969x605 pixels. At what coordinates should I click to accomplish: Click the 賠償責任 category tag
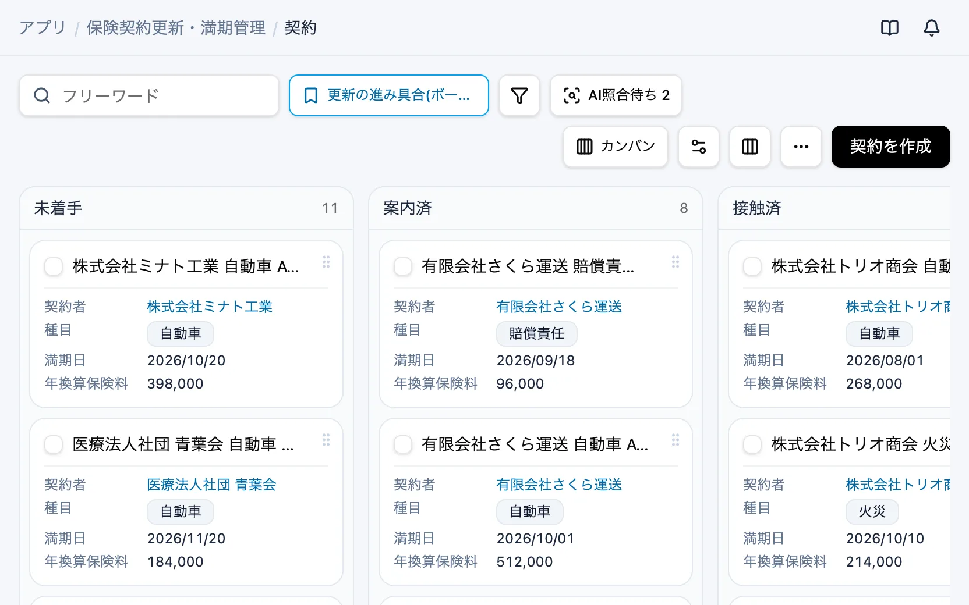tap(537, 334)
